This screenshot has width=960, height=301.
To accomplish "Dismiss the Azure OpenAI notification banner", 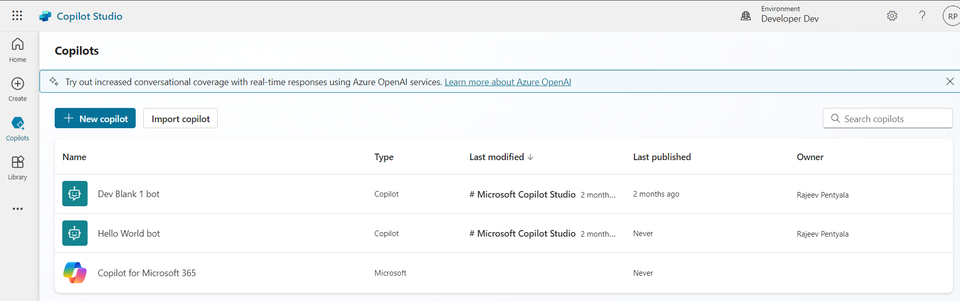I will point(949,82).
